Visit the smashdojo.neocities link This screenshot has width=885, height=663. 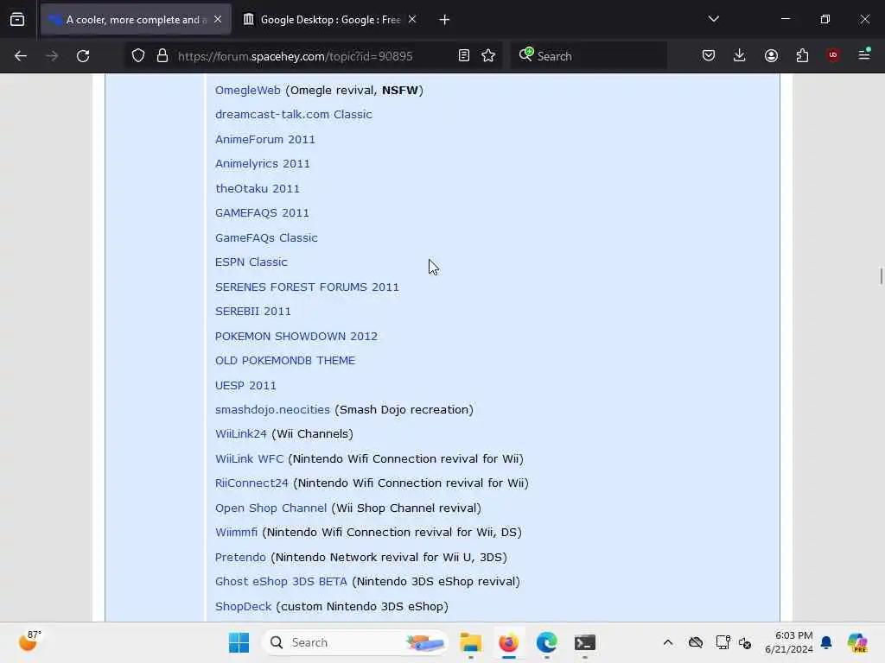(272, 410)
